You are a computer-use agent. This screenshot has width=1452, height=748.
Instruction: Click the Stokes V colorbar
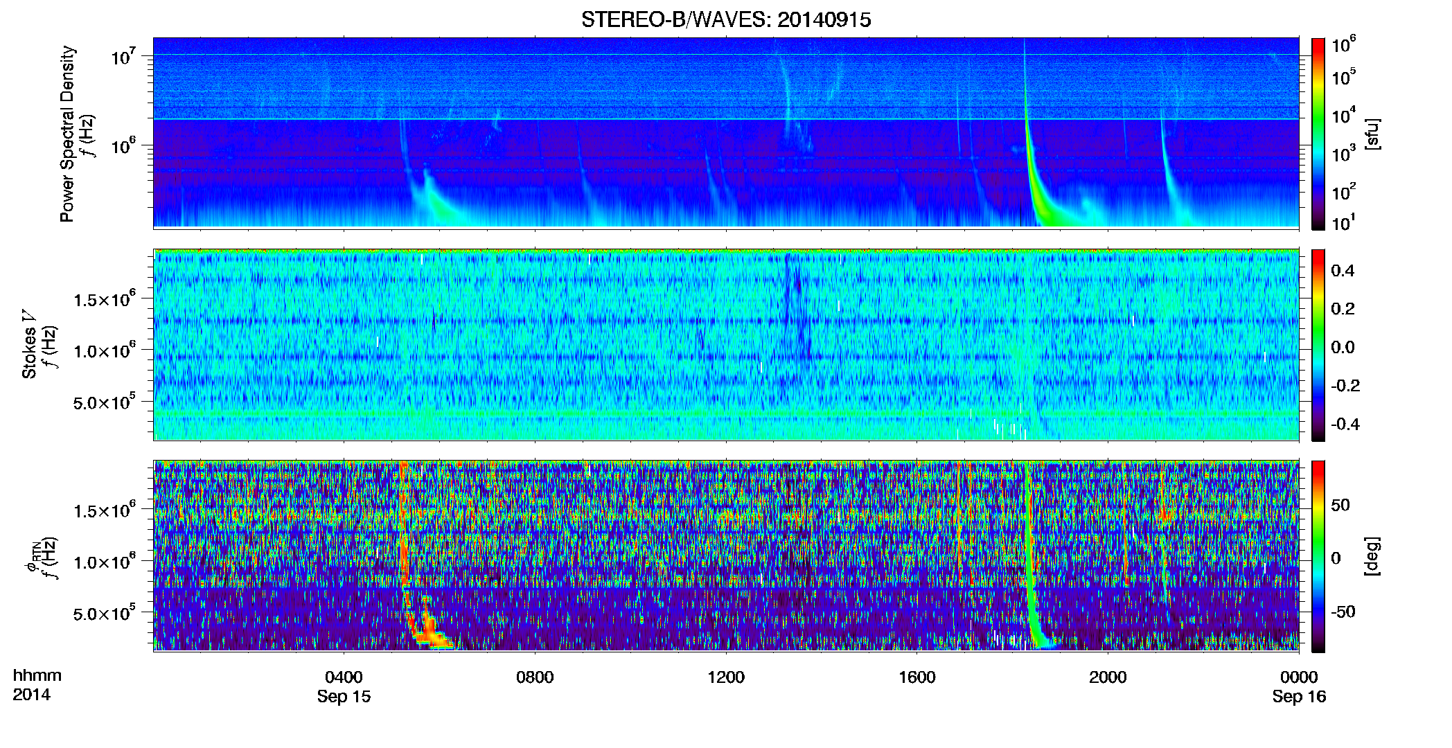[1318, 345]
